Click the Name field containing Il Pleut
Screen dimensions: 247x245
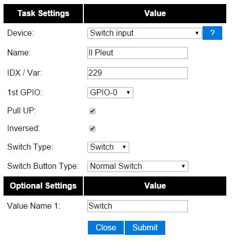[x=137, y=53]
